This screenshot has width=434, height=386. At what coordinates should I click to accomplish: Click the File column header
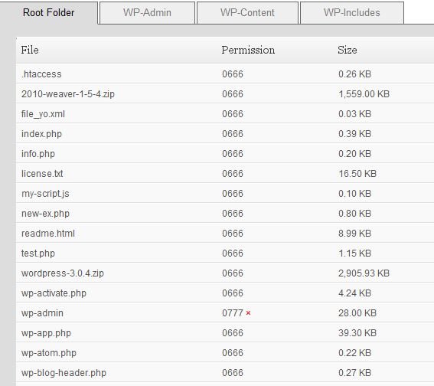(30, 50)
